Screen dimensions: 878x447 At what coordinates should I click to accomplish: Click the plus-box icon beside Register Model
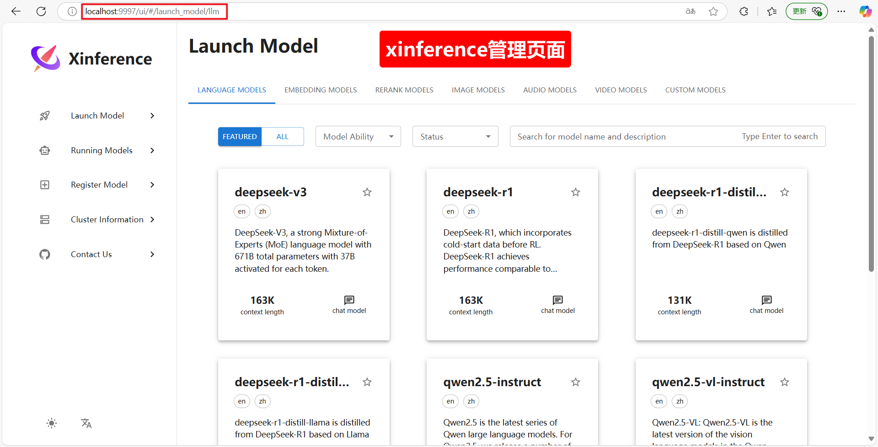coord(45,185)
